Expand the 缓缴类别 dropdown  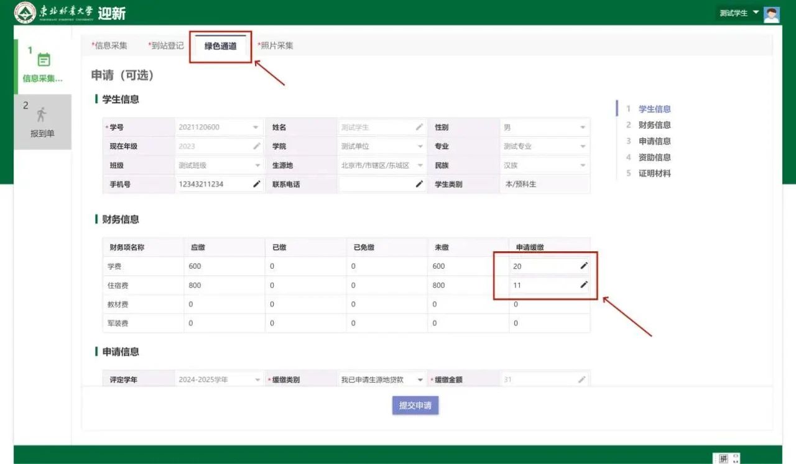(x=420, y=379)
